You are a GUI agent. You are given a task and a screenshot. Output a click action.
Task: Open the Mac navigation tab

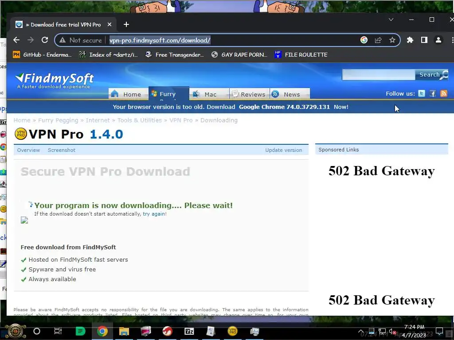click(209, 94)
